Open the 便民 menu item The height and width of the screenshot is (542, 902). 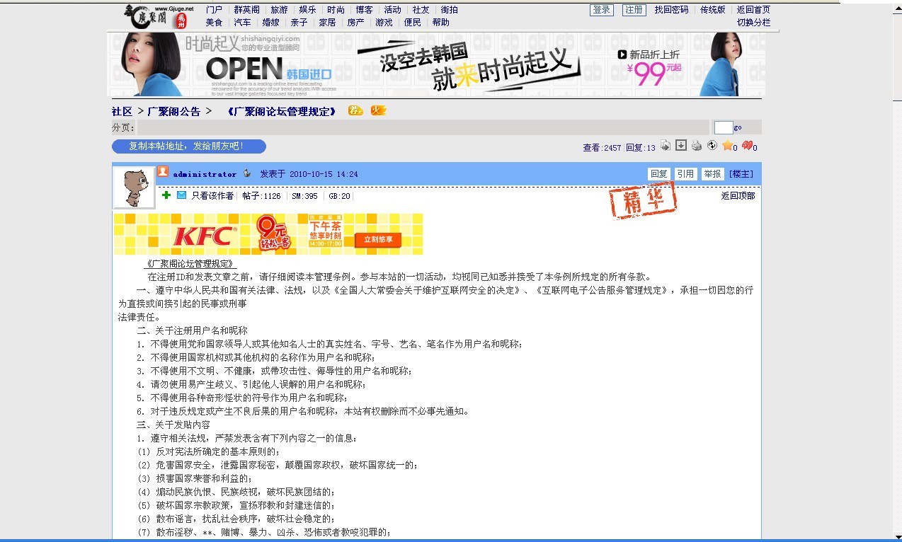(x=412, y=23)
